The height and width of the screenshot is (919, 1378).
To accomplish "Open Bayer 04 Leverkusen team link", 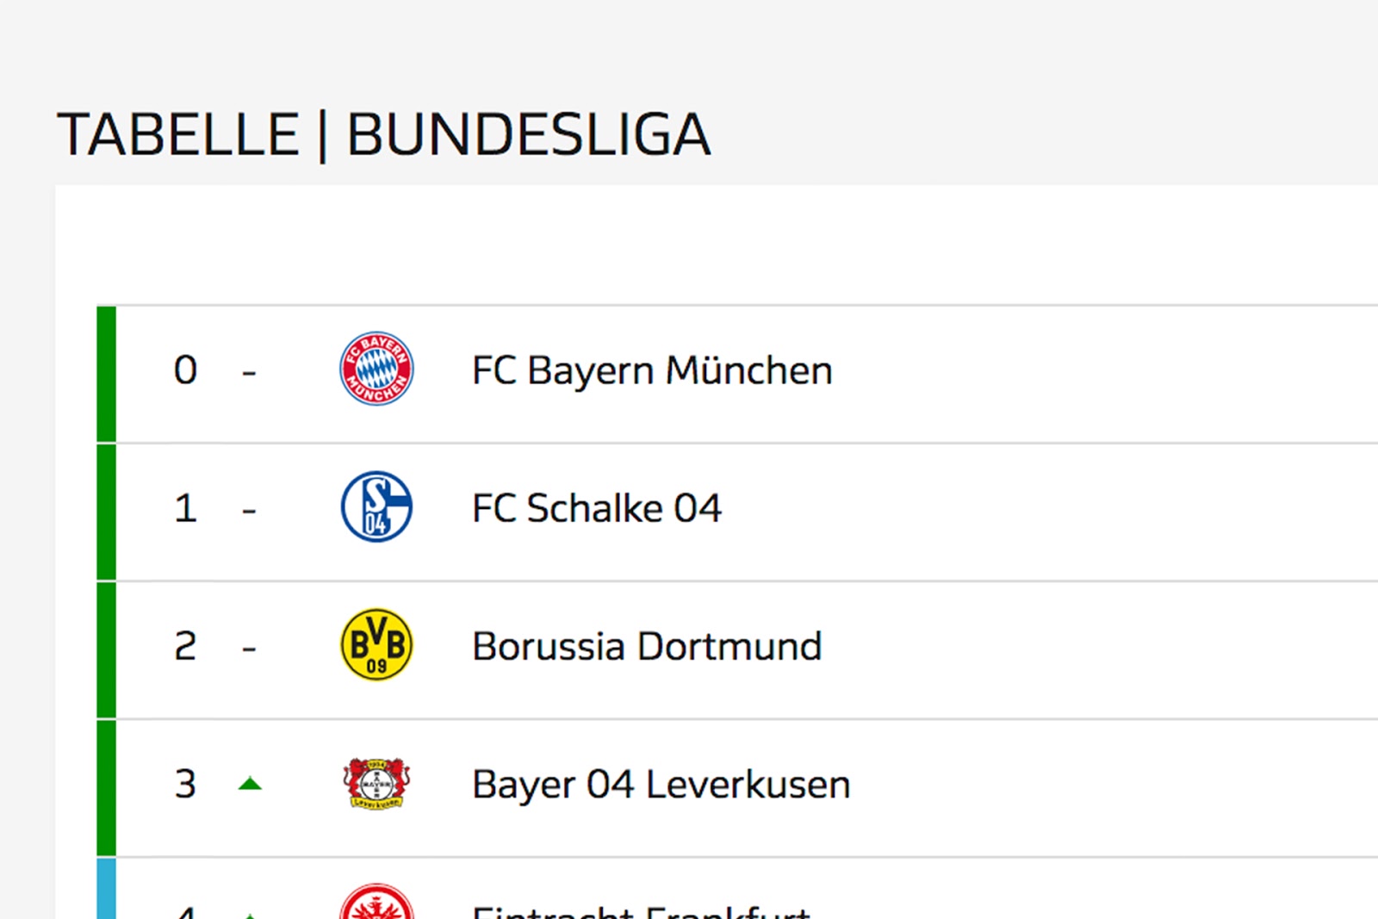I will [x=661, y=785].
